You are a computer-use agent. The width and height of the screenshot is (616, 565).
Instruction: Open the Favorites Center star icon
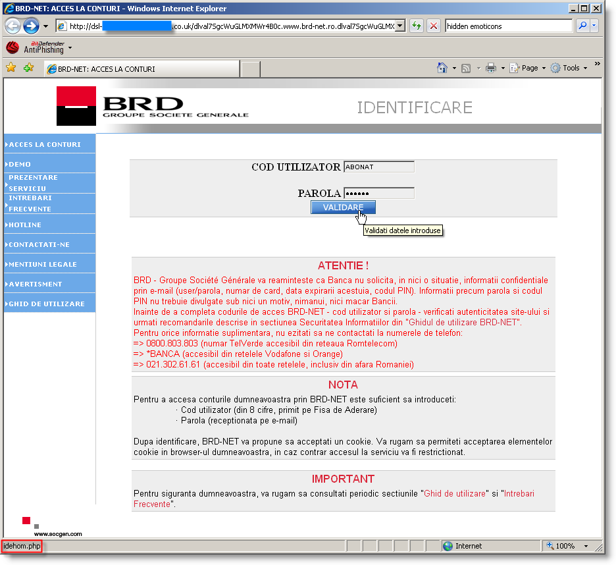tap(11, 68)
